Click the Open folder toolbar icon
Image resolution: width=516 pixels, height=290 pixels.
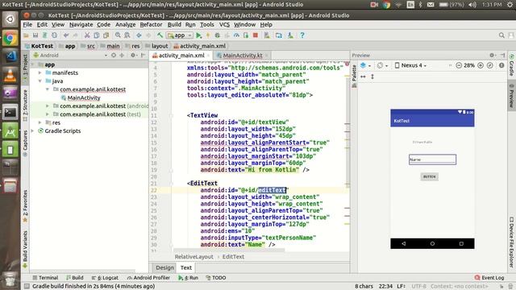26,35
